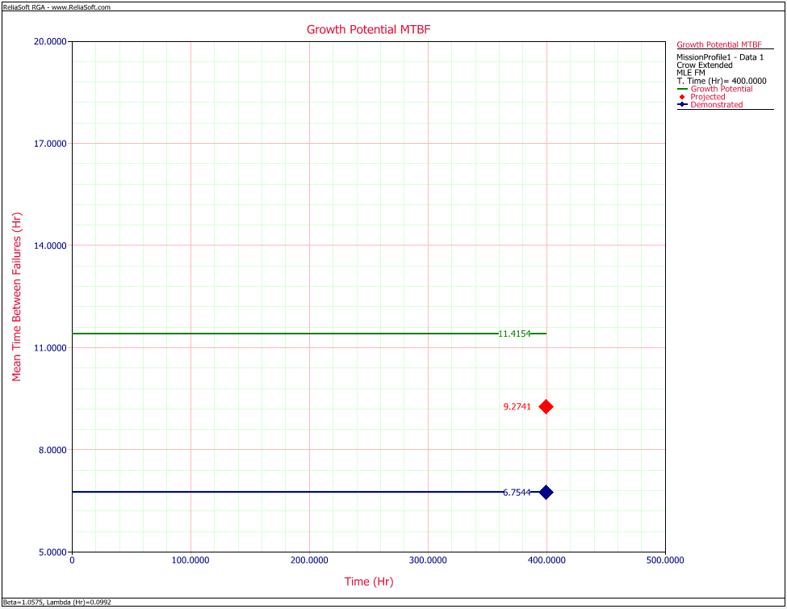This screenshot has width=787, height=609.
Task: Click the Demonstrated legend label
Action: [x=716, y=104]
